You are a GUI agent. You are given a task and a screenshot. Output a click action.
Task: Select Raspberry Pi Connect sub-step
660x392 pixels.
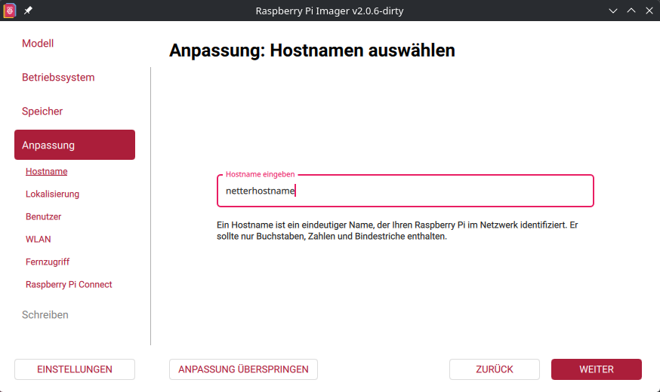click(69, 284)
